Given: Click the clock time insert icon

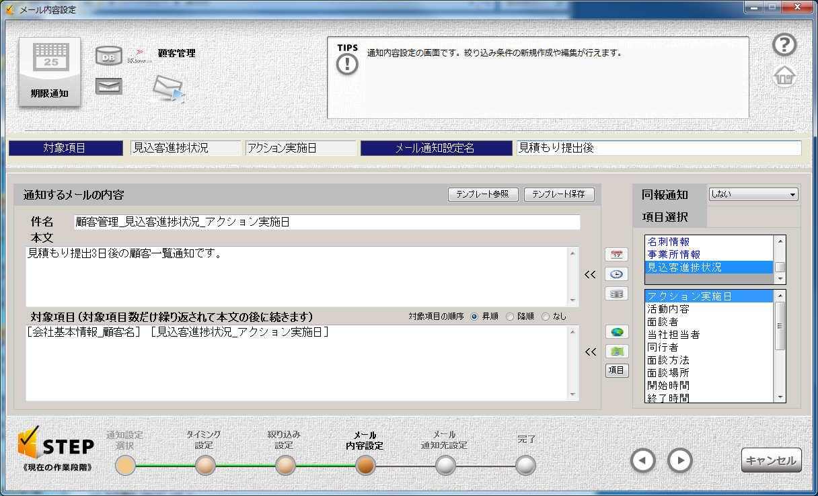Looking at the screenshot, I should [616, 274].
